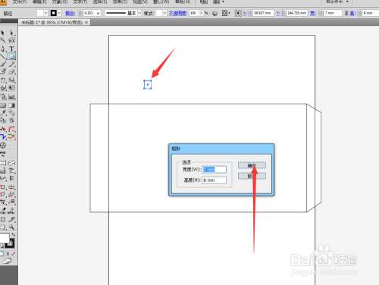Viewport: 379px width, 285px height.
Task: Select the Pen tool
Action: coord(3,49)
